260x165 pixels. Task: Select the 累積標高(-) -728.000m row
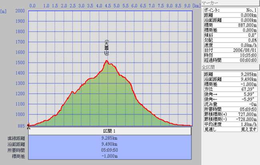pyautogui.click(x=230, y=119)
